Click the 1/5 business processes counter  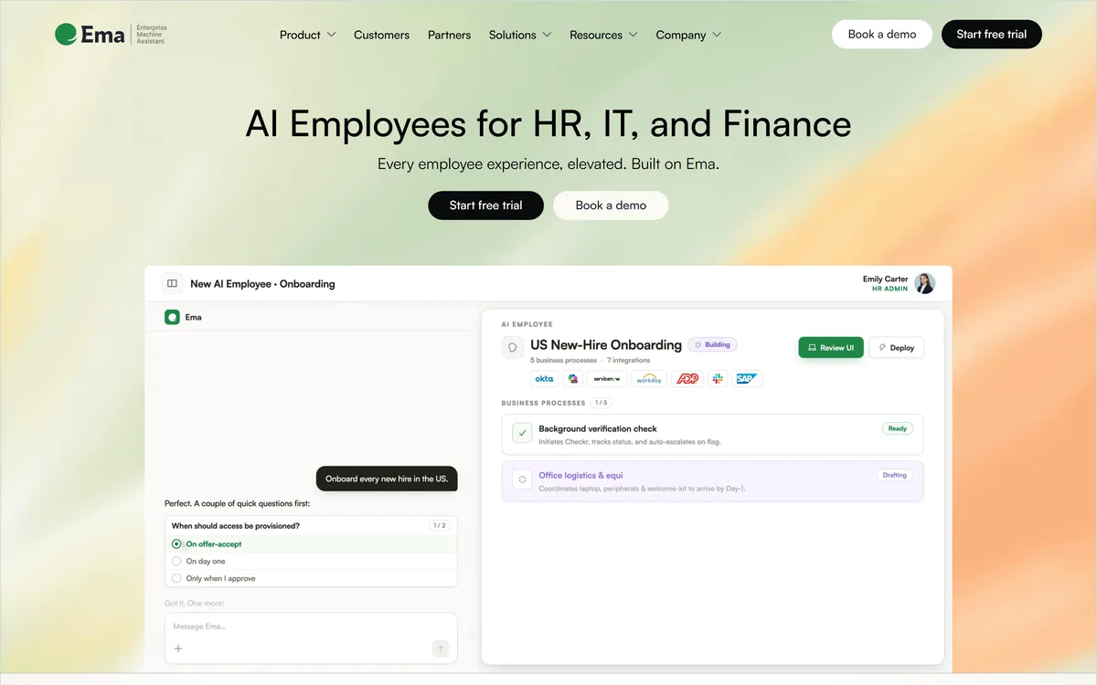click(601, 403)
